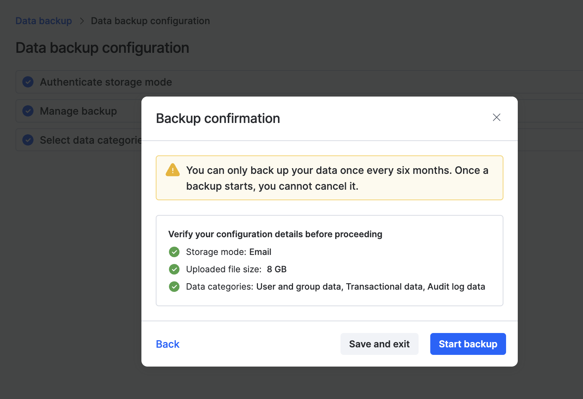Screen dimensions: 583x399
Task: Click the 'Backup confirmation' dialog title
Action: click(218, 118)
